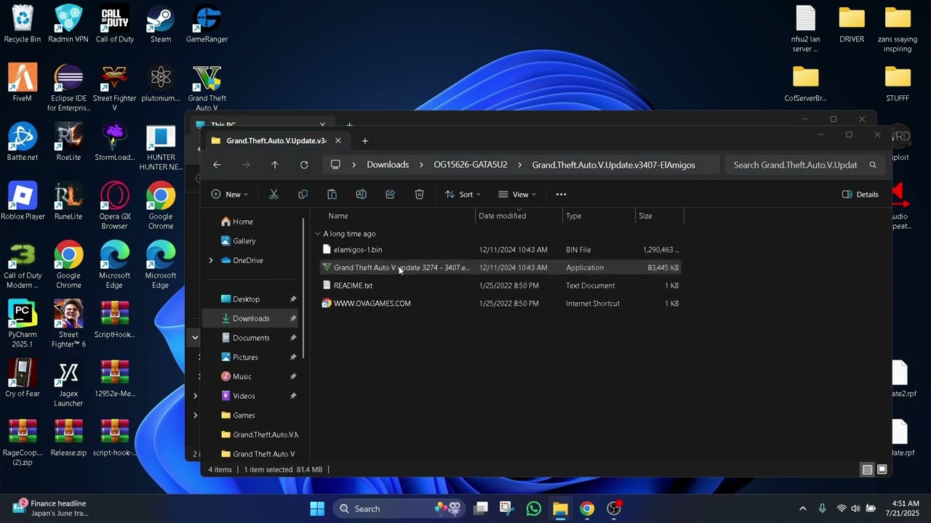Go back using the Back arrow

(217, 165)
